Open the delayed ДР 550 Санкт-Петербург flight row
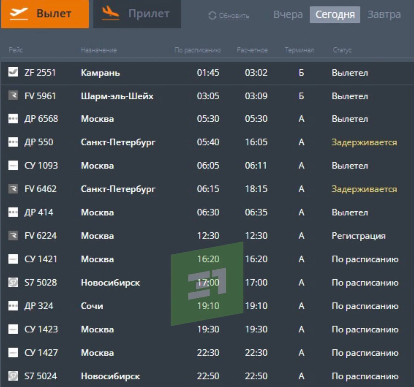 (118, 142)
